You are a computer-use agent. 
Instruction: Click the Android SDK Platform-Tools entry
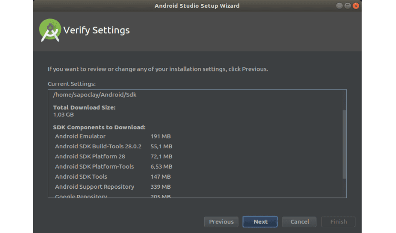click(x=94, y=166)
